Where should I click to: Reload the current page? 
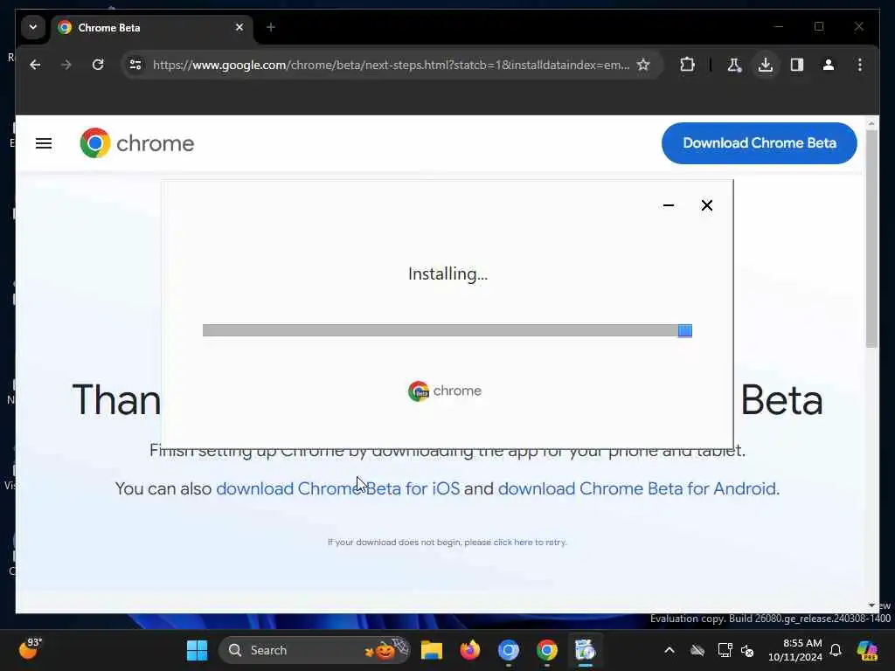(x=98, y=65)
